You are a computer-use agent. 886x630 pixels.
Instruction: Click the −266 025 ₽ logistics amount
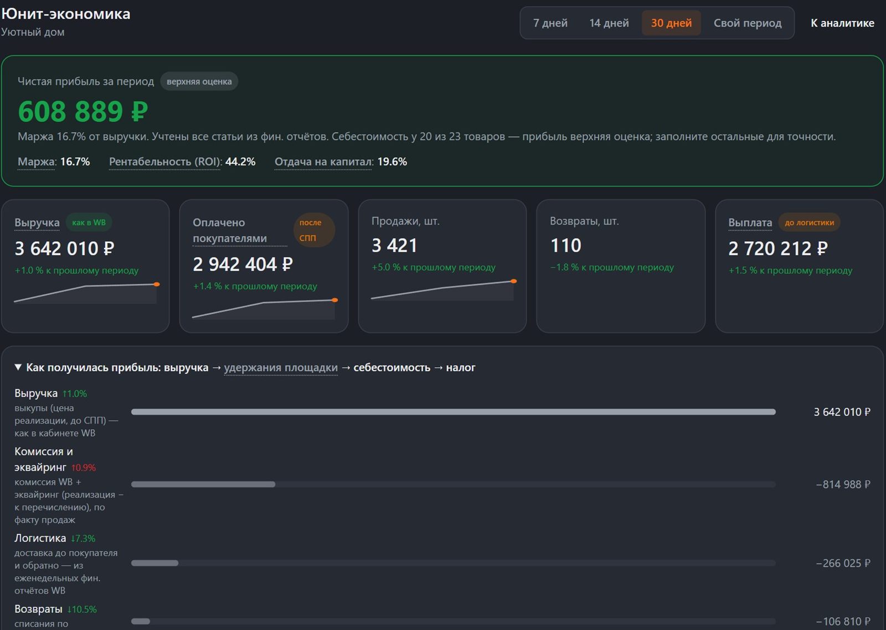(843, 563)
